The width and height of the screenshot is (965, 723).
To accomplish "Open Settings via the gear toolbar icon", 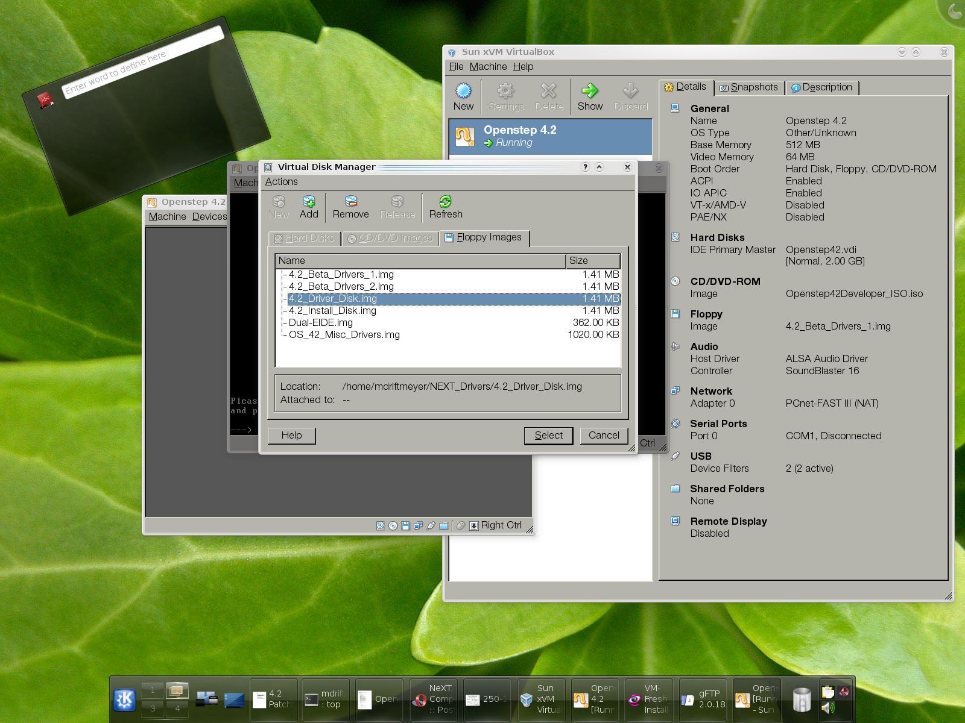I will [x=505, y=95].
